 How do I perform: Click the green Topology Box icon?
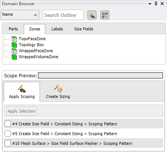pos(14,45)
